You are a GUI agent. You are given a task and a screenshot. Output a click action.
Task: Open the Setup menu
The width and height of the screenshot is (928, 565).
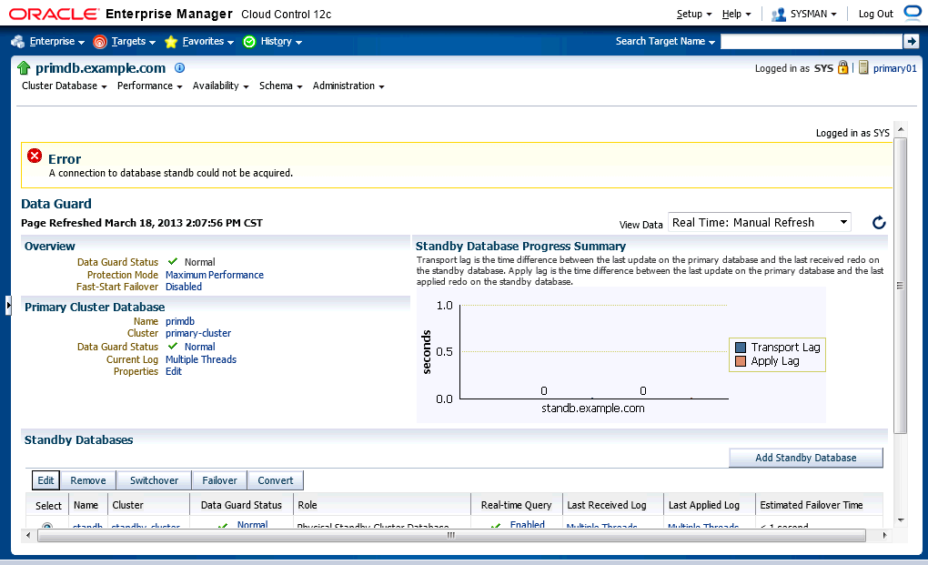tap(693, 14)
